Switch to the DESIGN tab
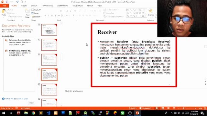 (34, 6)
